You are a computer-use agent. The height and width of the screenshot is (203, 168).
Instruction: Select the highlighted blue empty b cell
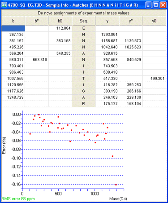click(13, 28)
